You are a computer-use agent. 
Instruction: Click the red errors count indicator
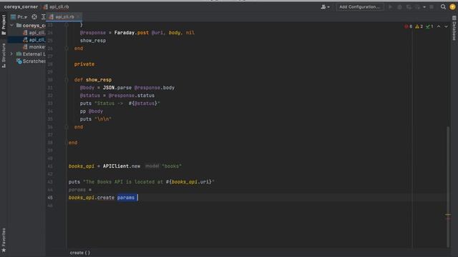point(409,26)
